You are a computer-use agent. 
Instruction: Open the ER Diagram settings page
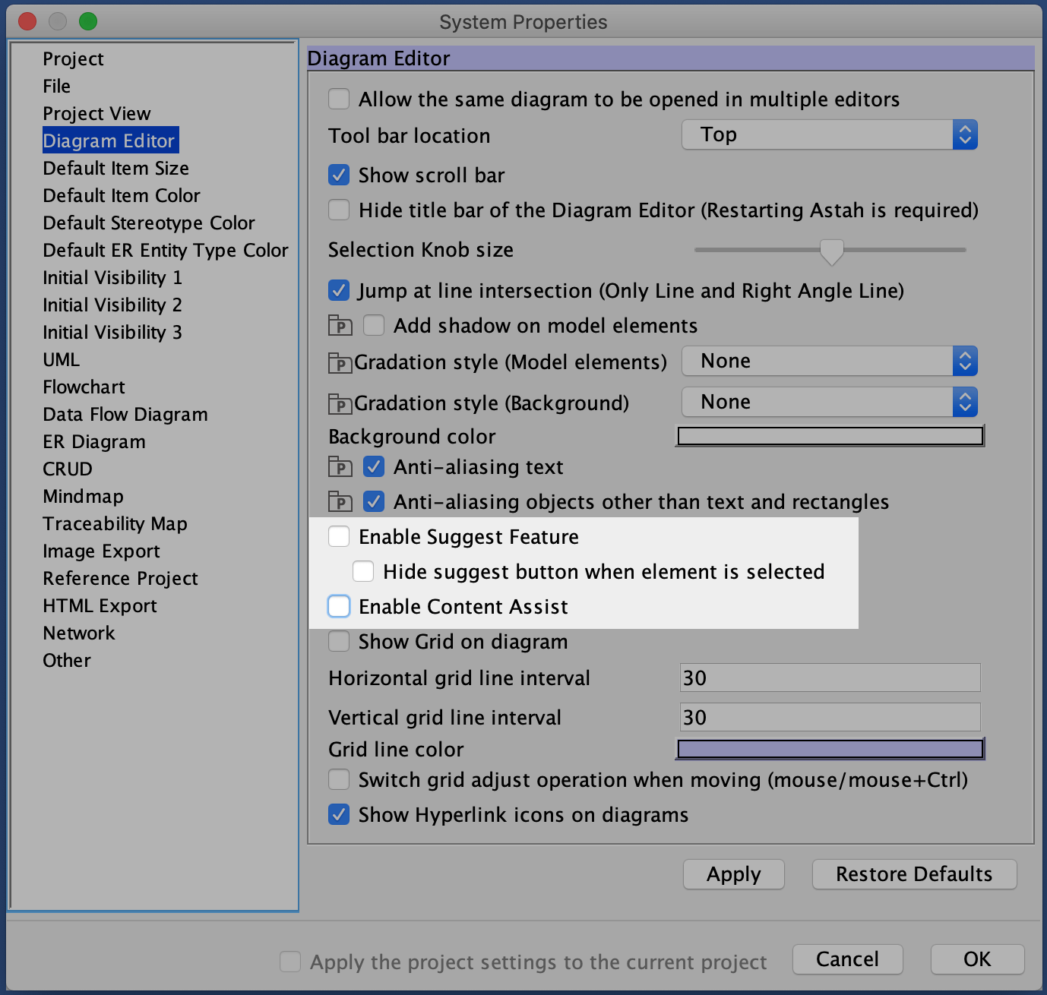[x=93, y=441]
